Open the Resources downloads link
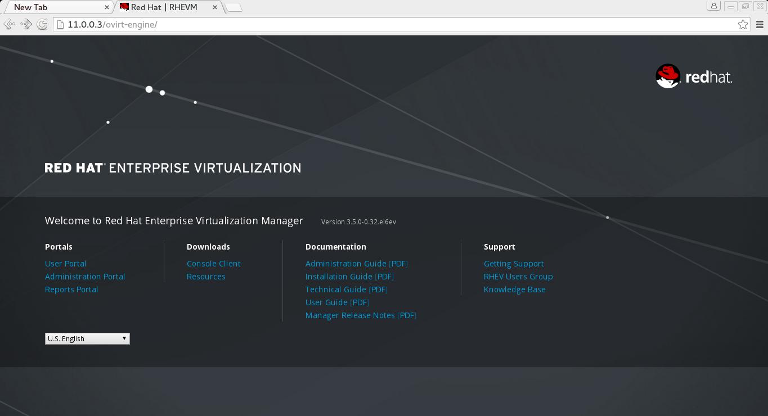 (206, 277)
